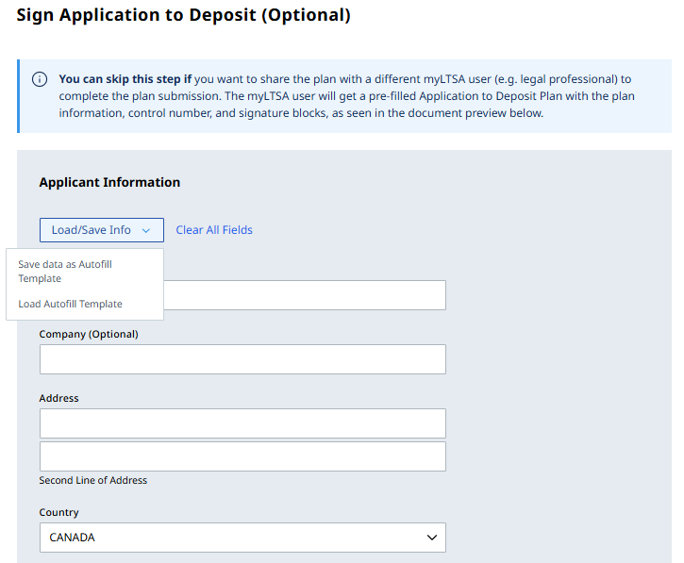
Task: Click the Applicant Information section heading
Action: click(109, 182)
